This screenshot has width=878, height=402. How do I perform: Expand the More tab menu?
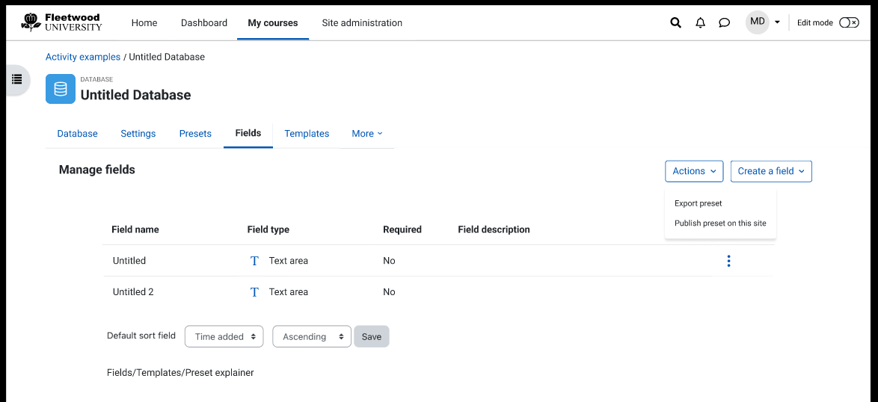pos(366,134)
